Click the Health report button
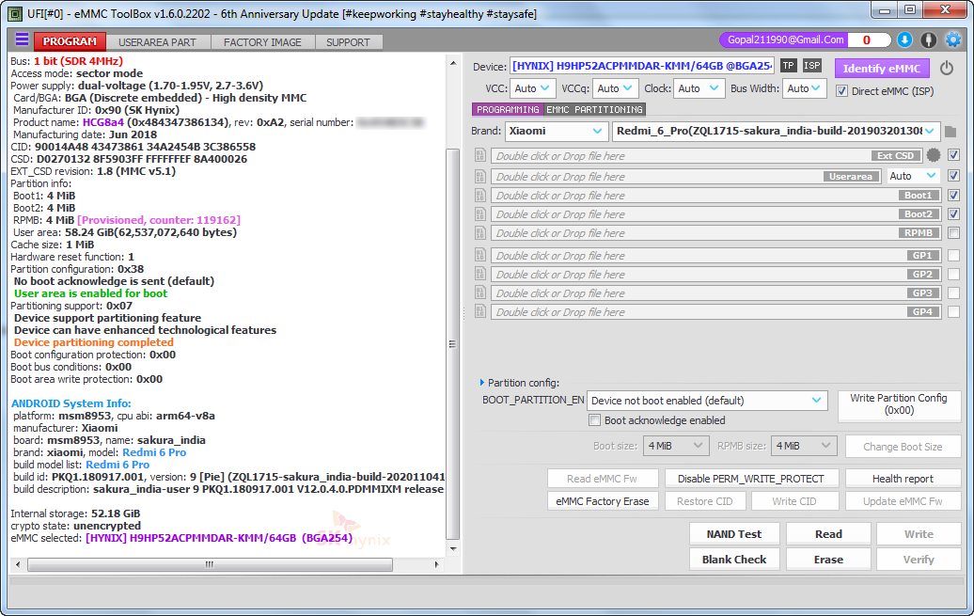The height and width of the screenshot is (616, 974). (x=903, y=479)
